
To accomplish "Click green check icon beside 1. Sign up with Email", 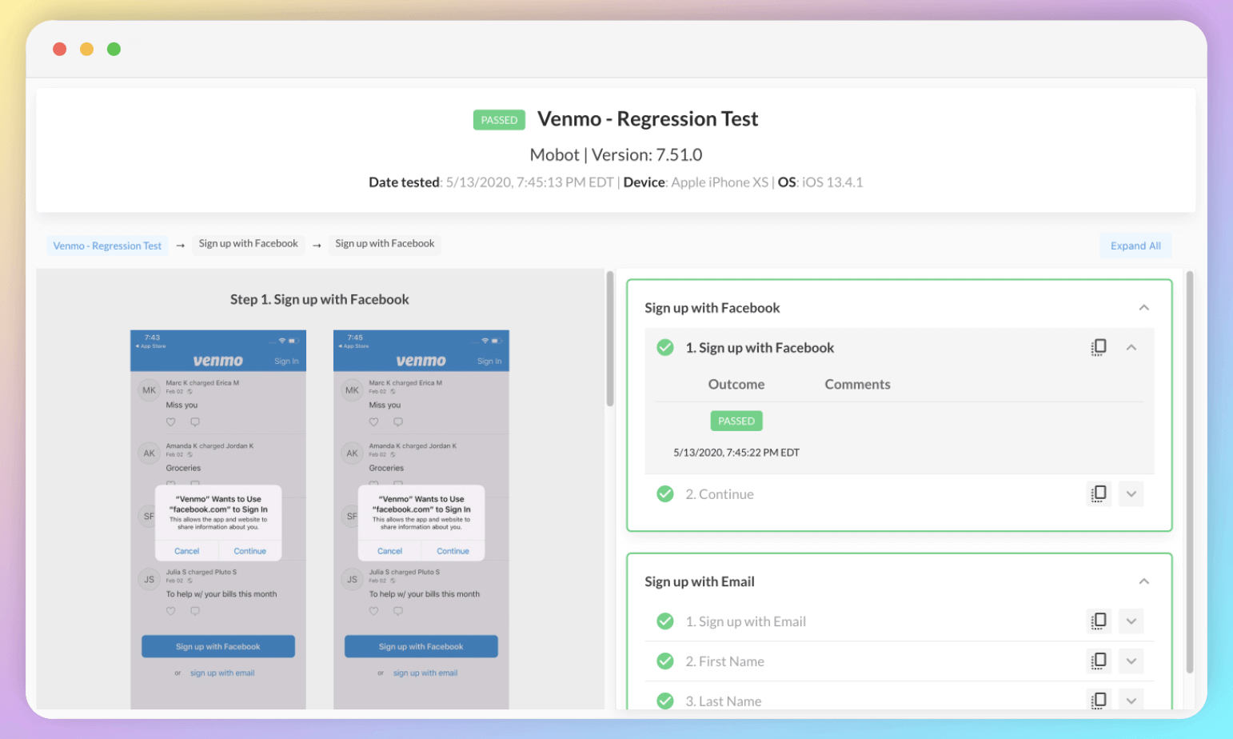I will [664, 621].
